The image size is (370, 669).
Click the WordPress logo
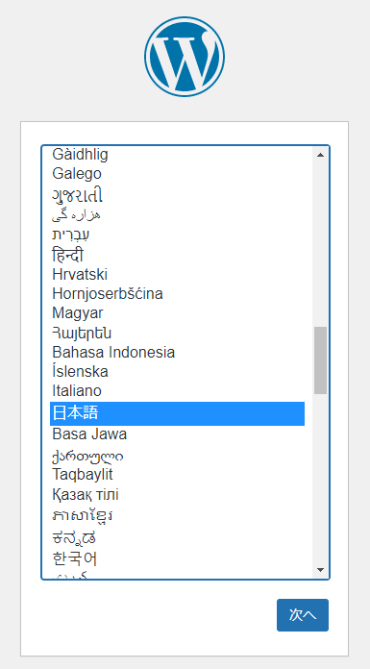point(185,57)
